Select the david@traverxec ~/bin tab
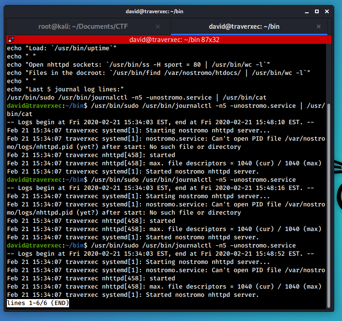342x321 pixels. tap(244, 26)
